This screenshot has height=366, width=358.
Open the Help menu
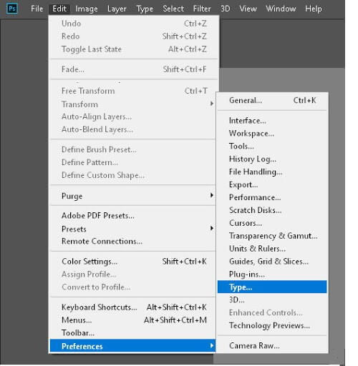tap(314, 9)
